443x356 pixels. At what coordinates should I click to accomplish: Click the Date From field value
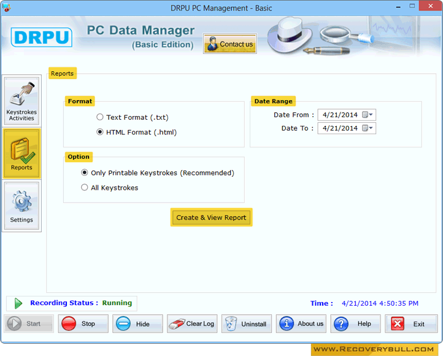tap(340, 115)
